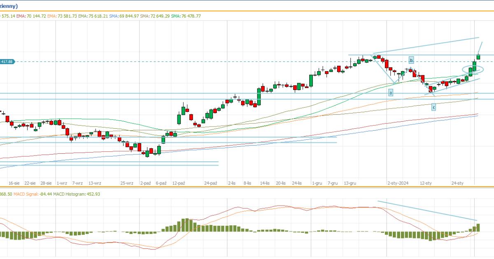Open the MACD Signal: -84.44 label
Screen dimensions: 494x259
pyautogui.click(x=29, y=194)
